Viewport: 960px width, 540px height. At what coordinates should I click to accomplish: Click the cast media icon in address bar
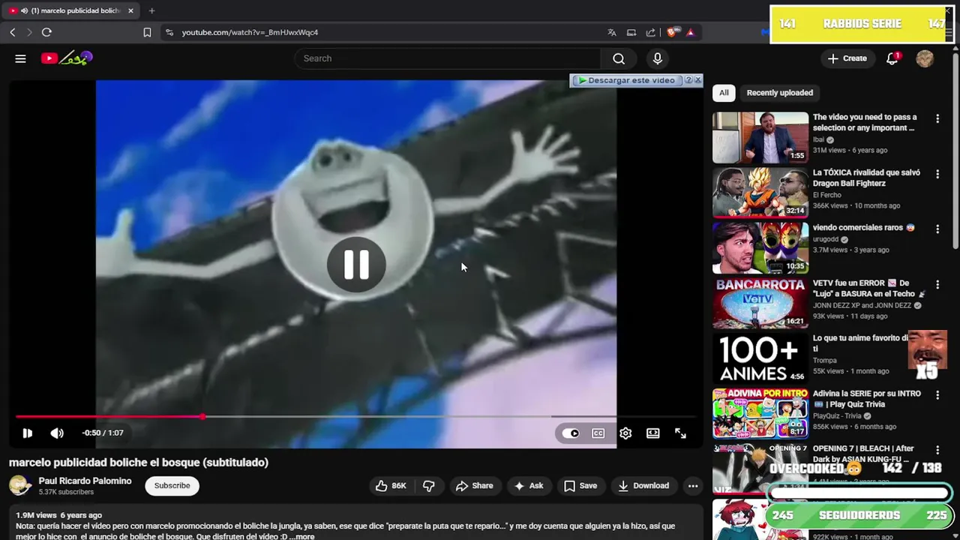[x=631, y=32]
